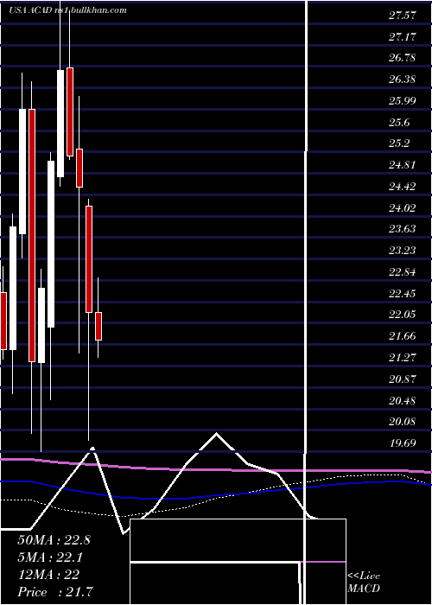Click the 23.63 price axis label

click(403, 229)
